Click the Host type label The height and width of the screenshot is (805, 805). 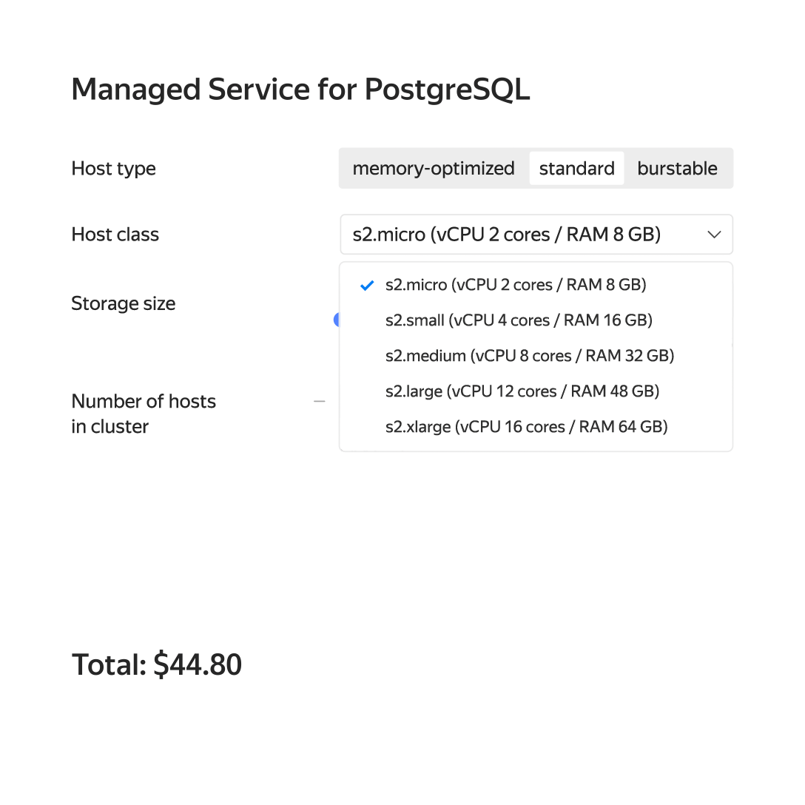coord(113,169)
